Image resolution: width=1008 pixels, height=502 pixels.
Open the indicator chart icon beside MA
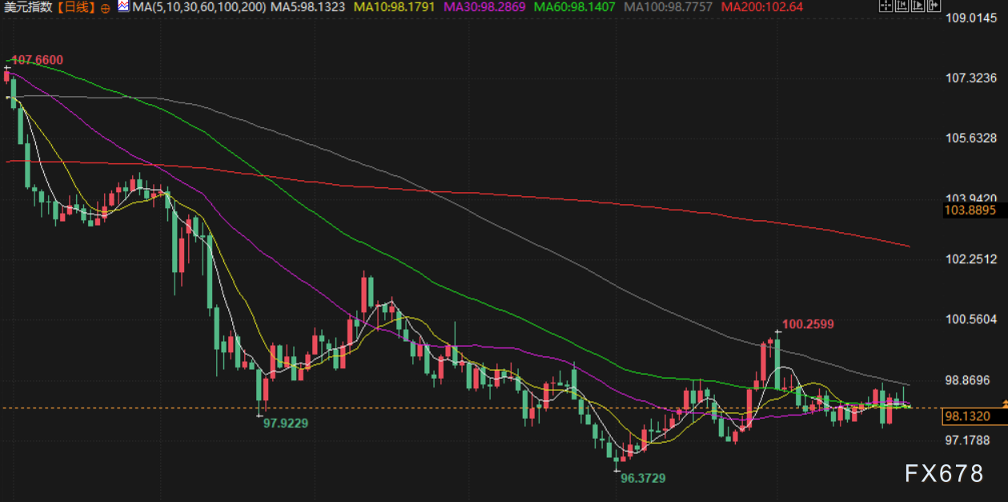click(x=122, y=6)
